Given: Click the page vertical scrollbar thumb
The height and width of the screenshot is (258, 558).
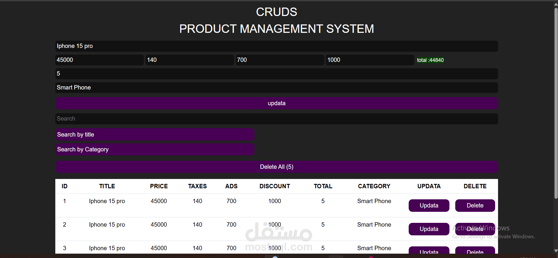Looking at the screenshot, I should 556,103.
